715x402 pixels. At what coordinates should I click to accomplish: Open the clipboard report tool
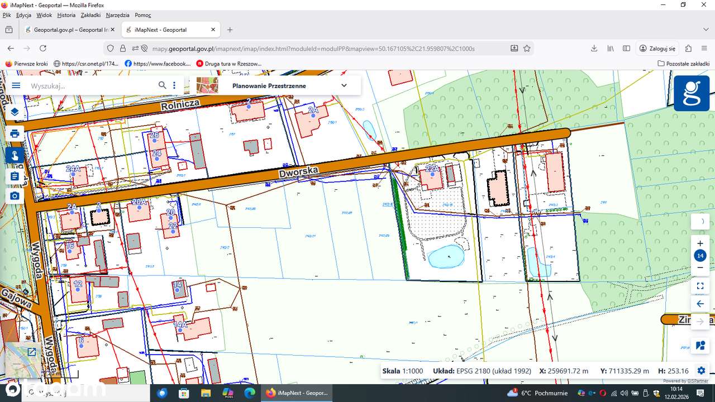[15, 176]
